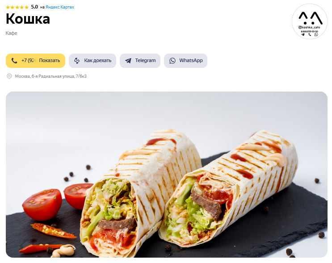Image resolution: width=332 pixels, height=263 pixels.
Task: Click the partially hidden +7 (926 number
Action: click(29, 61)
